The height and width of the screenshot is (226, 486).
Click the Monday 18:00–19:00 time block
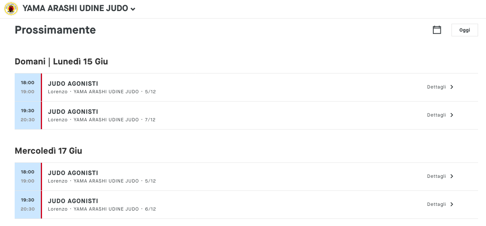coord(28,87)
